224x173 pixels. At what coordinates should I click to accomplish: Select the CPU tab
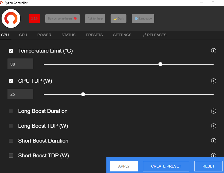[x=5, y=35]
